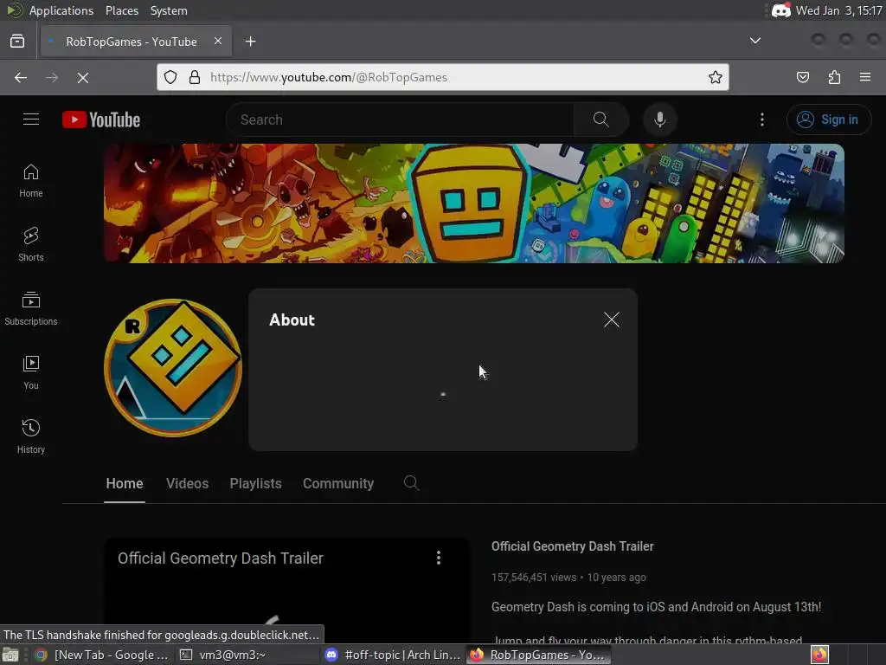Switch to New Tab Google Chrome window

102,655
